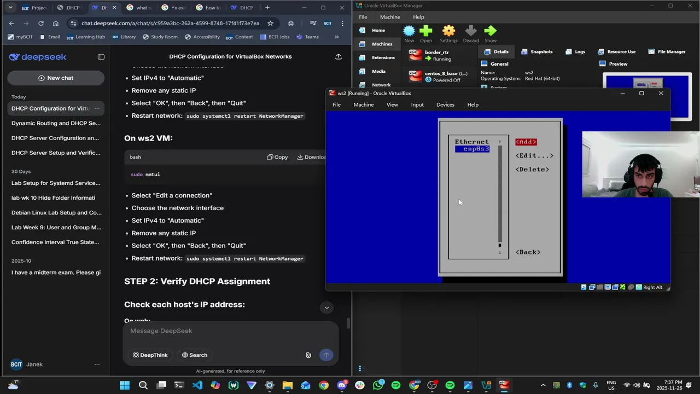The width and height of the screenshot is (700, 394).
Task: Open Logs tab in VirtualBox Manager
Action: point(575,51)
